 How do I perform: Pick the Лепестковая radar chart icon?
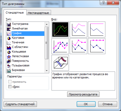9,57
